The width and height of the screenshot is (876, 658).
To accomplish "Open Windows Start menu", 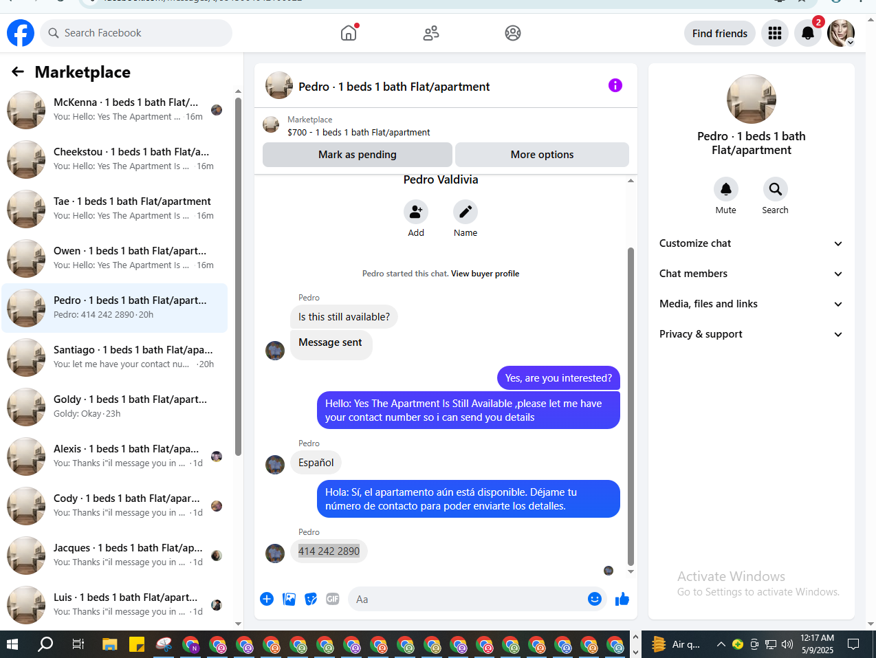I will [x=12, y=644].
